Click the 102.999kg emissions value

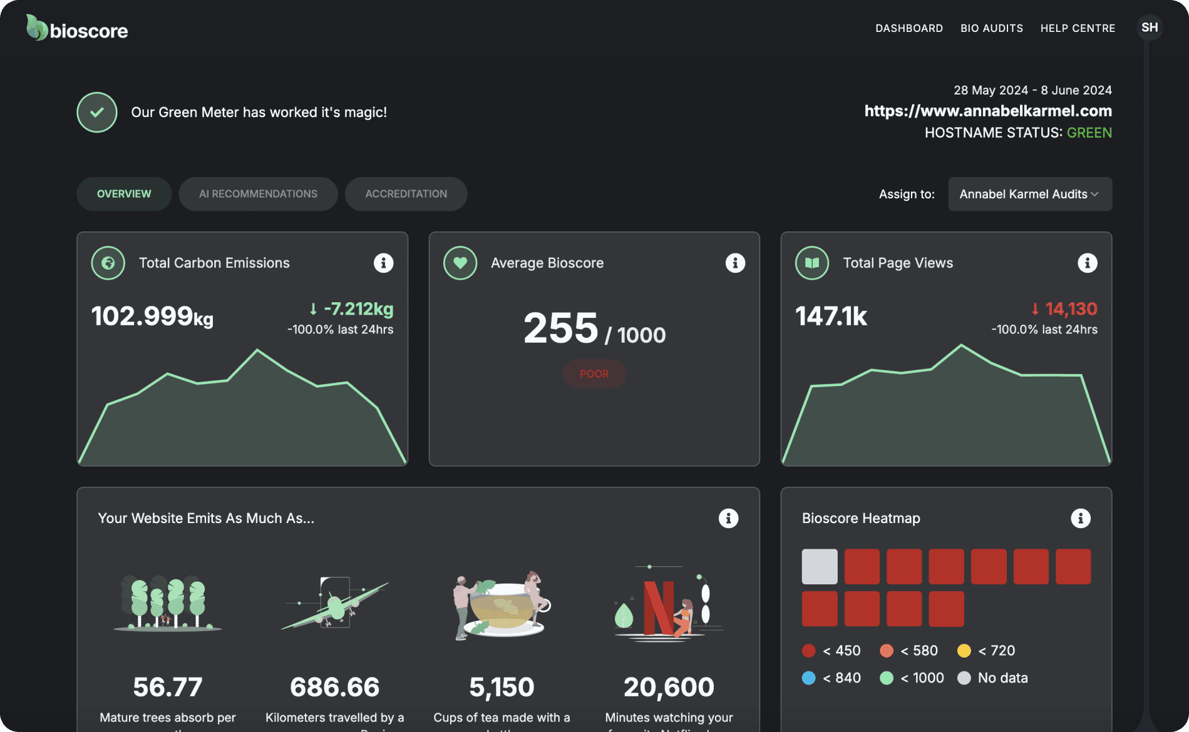tap(152, 316)
